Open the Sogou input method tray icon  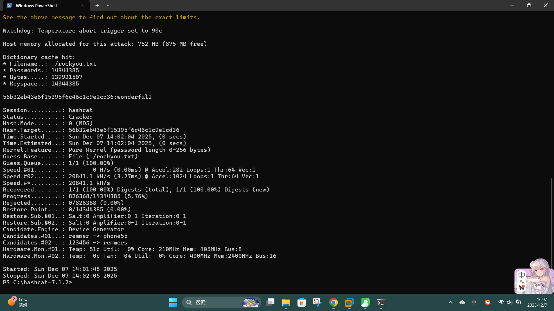488,302
